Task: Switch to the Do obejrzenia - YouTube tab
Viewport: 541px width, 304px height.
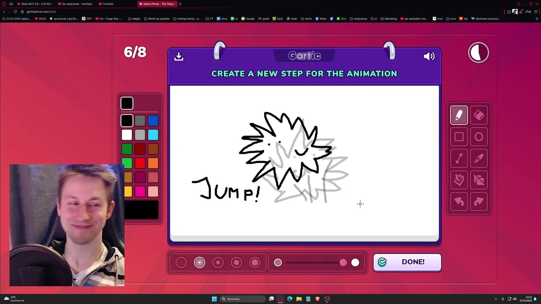Action: [x=74, y=4]
